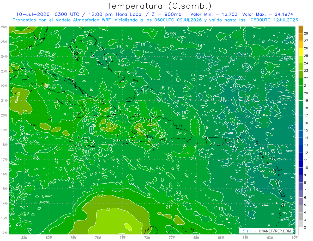Click the white swatch beside legend value 2

point(301,231)
